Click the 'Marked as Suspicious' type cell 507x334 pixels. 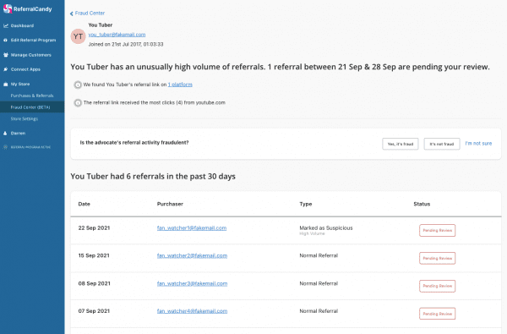click(326, 227)
